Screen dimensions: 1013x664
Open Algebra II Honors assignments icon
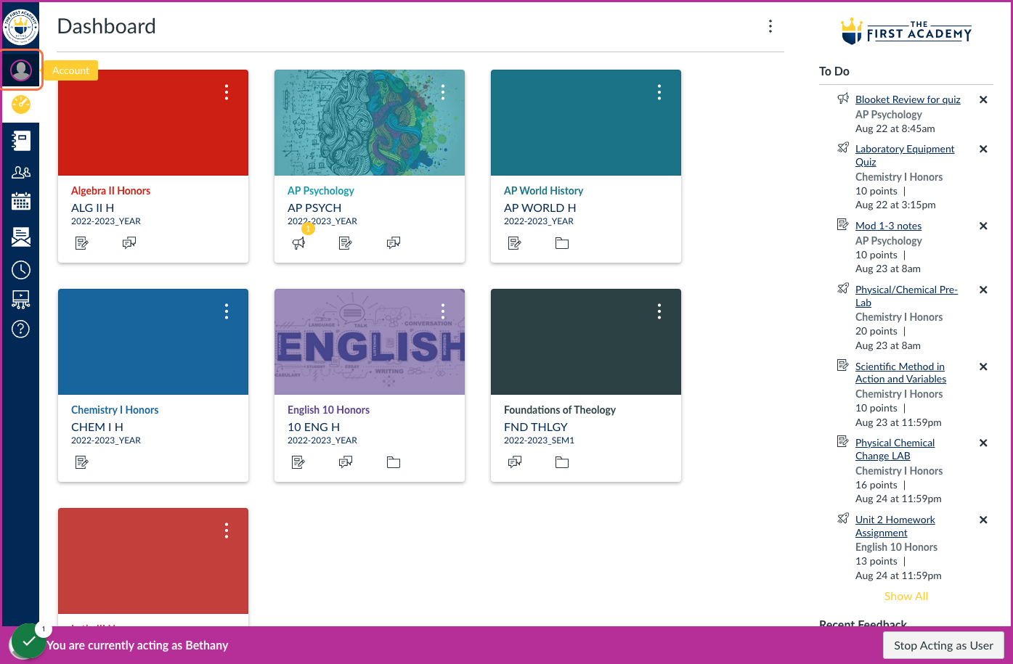[x=82, y=243]
